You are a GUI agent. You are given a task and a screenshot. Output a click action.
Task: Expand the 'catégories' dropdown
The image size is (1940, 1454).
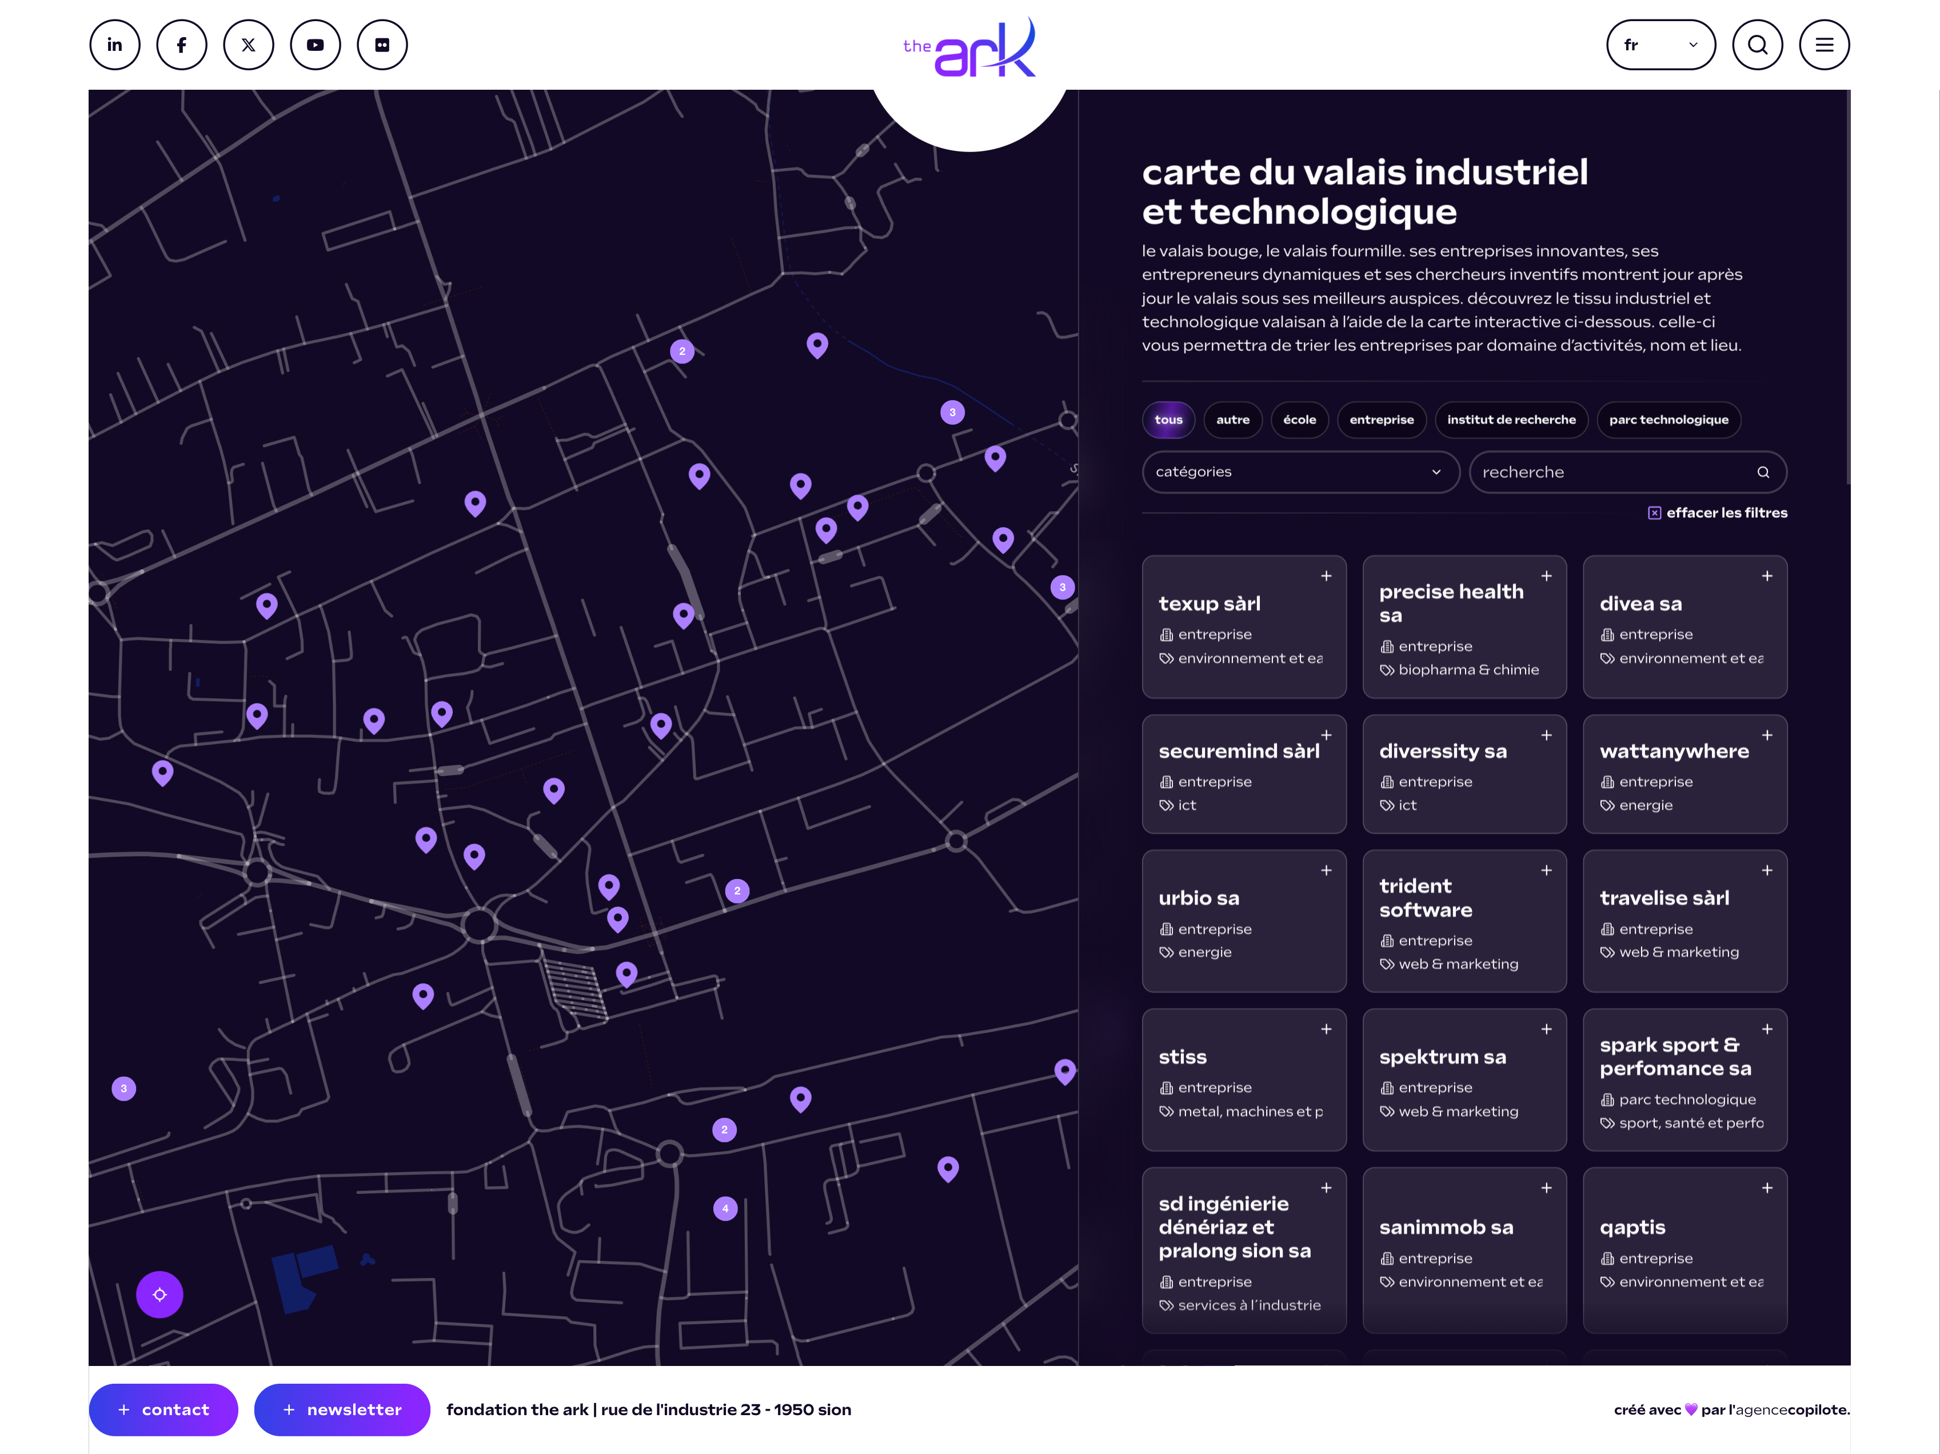[1300, 472]
